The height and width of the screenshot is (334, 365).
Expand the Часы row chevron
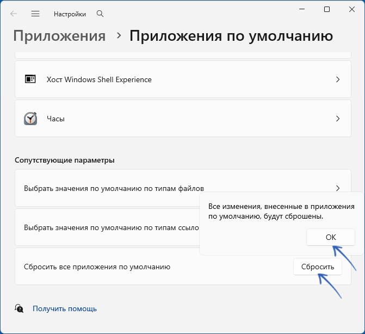click(x=338, y=119)
